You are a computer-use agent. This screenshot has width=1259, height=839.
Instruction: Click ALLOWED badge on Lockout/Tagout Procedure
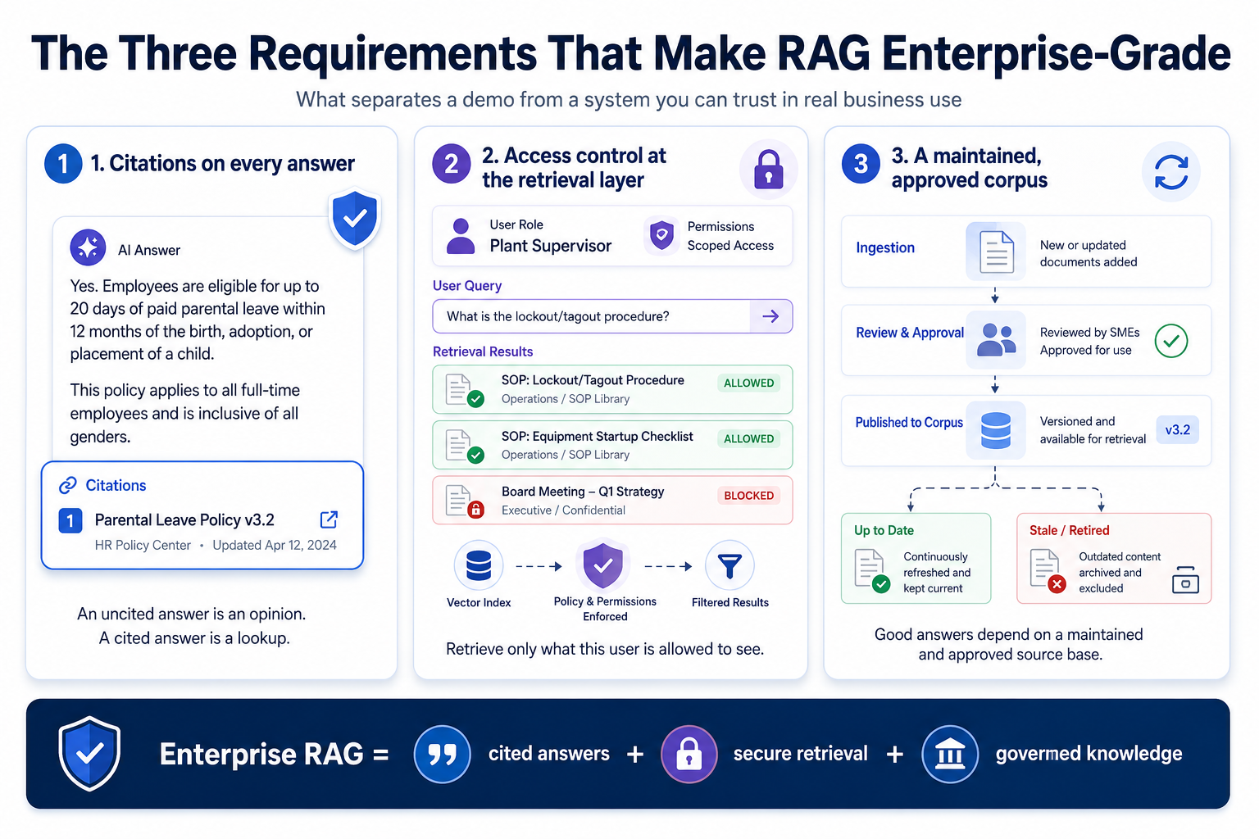click(748, 383)
